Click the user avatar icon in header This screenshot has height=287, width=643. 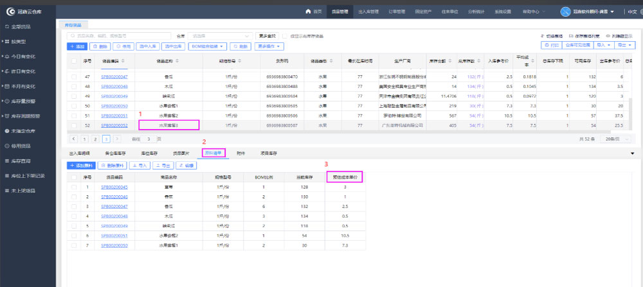coord(565,12)
